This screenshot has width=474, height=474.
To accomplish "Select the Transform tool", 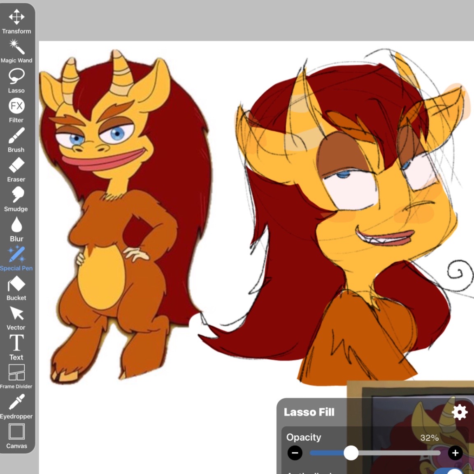I will click(16, 21).
